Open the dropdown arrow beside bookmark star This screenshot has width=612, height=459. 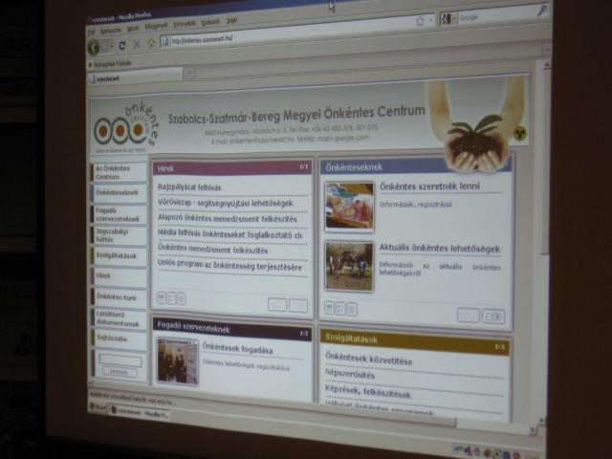(x=431, y=19)
